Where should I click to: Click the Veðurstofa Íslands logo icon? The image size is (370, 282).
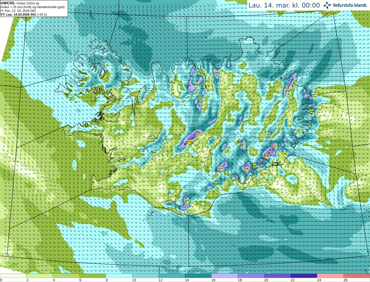click(x=327, y=5)
